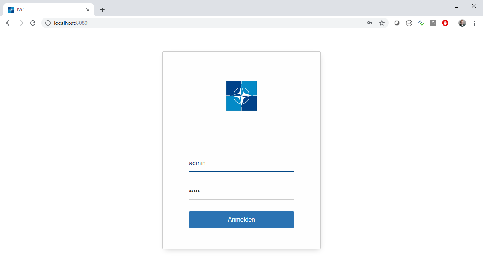Open the circular dark-mode extension icon
Viewport: 483px width, 271px height.
pos(397,23)
